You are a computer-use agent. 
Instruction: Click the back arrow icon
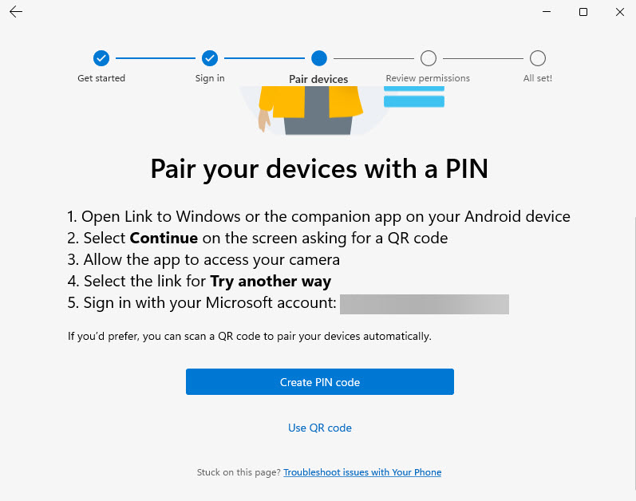(x=16, y=12)
